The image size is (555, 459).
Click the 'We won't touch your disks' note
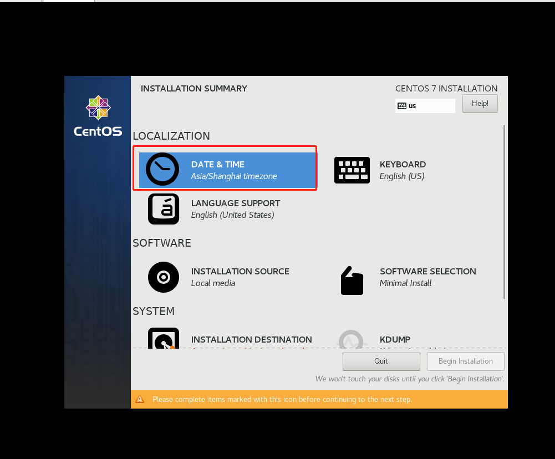click(410, 379)
